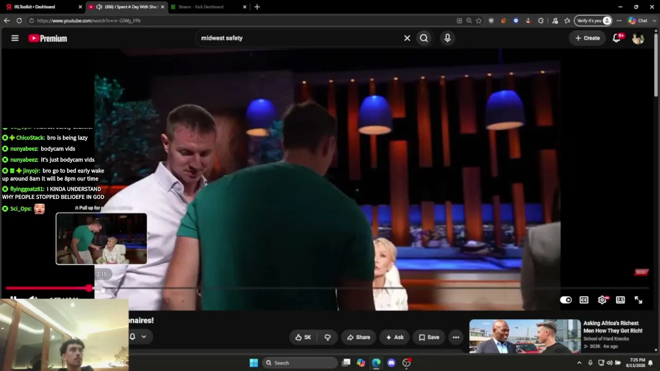Open YouTube notifications bell

coord(617,38)
